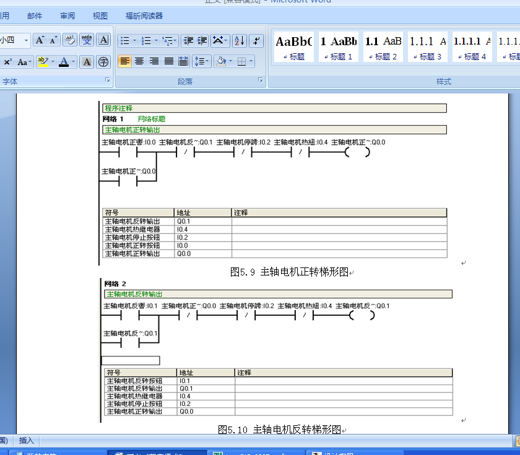Screen dimensions: 520x455
Task: Apply Character Border icon
Action: [x=103, y=40]
